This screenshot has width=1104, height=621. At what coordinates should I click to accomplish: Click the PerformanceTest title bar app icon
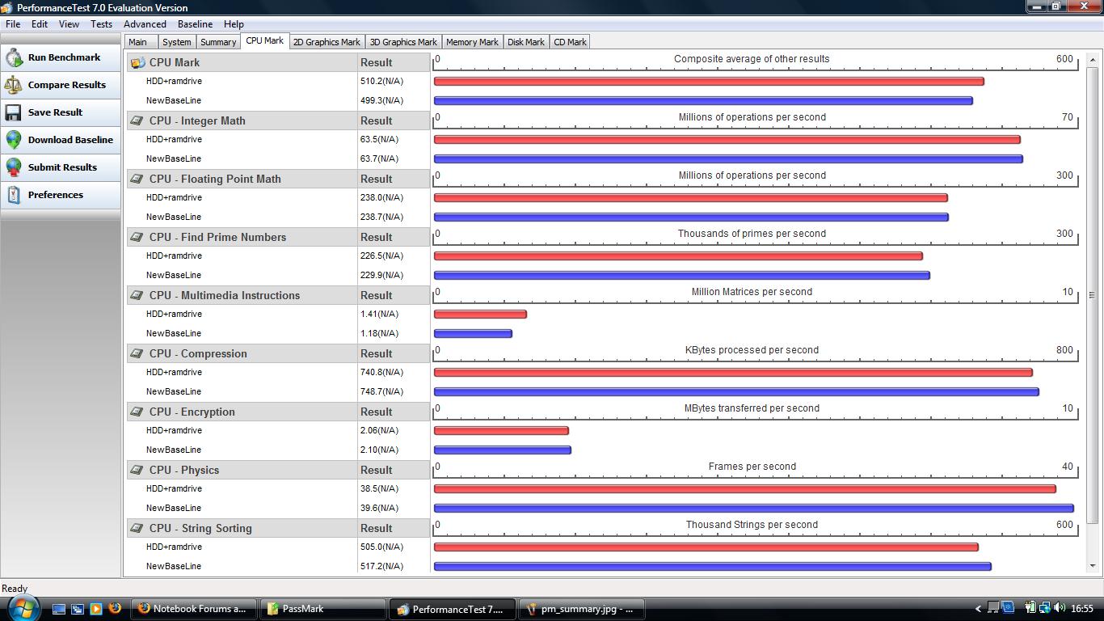pyautogui.click(x=7, y=7)
